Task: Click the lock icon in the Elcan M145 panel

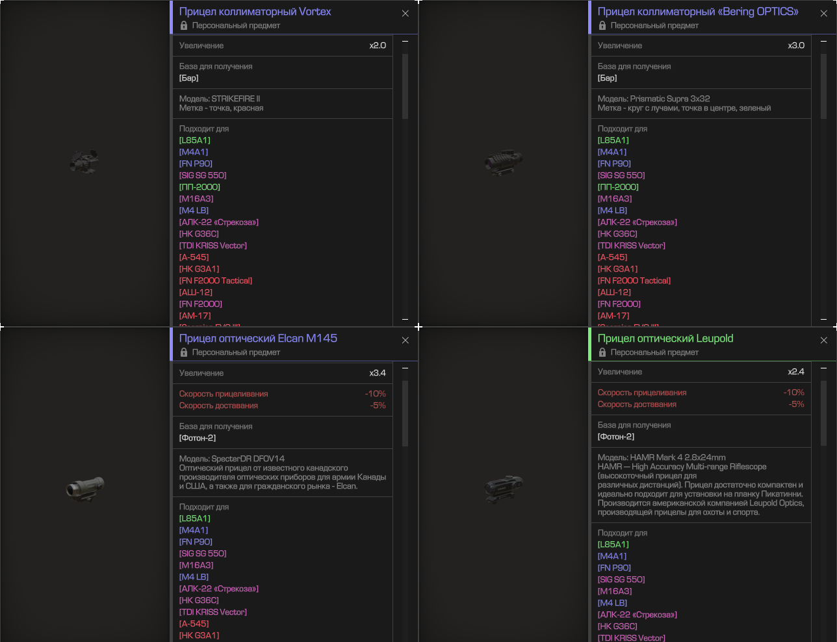Action: coord(184,352)
